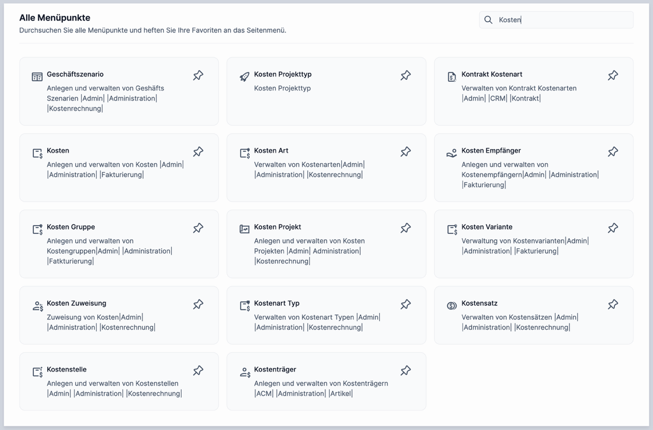This screenshot has width=653, height=430.
Task: Click the image icon on Kosten Projekt
Action: click(244, 229)
